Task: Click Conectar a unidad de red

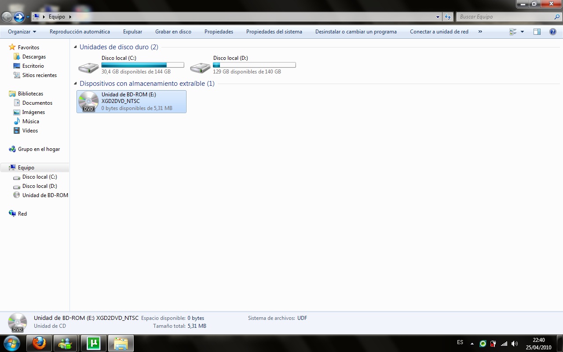Action: click(x=439, y=32)
